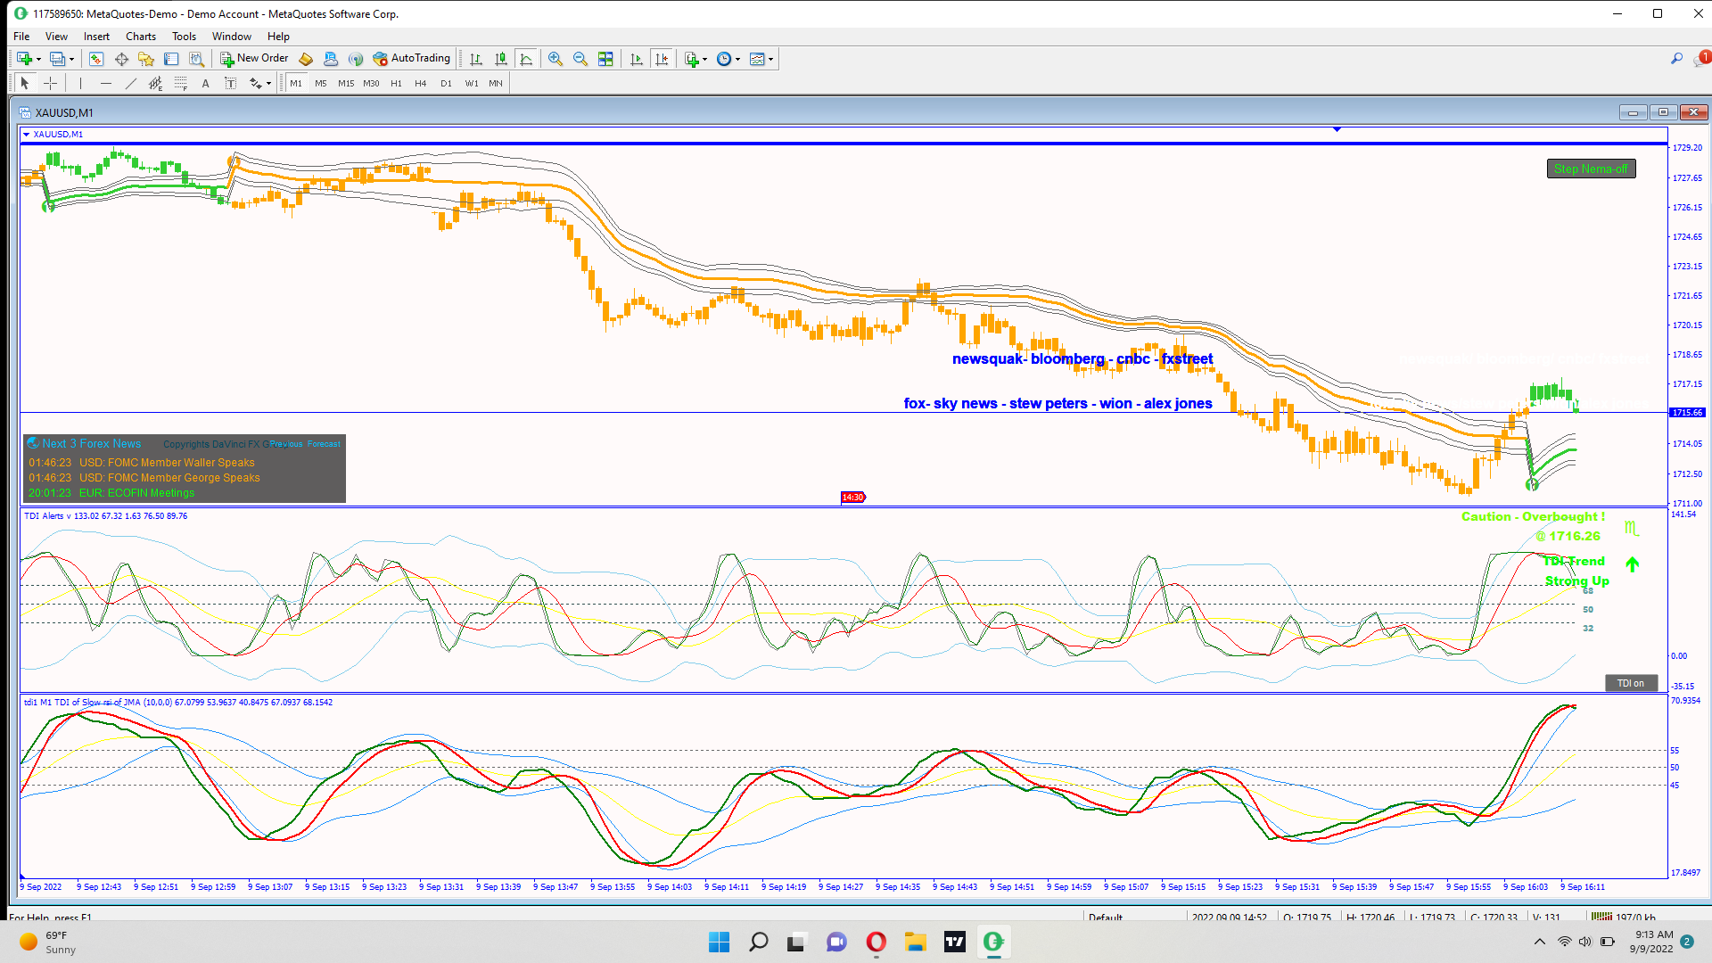Click the New Order button
1712x963 pixels.
[254, 59]
